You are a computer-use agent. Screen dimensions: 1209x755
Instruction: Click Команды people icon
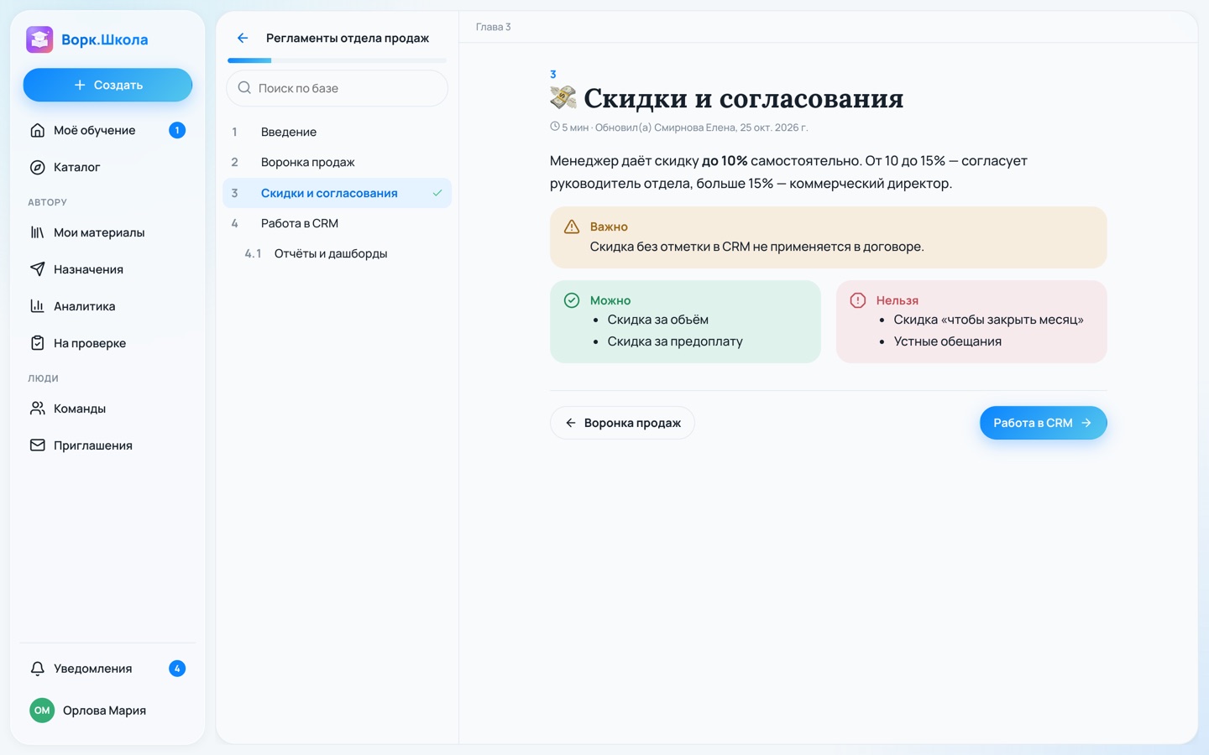(37, 409)
